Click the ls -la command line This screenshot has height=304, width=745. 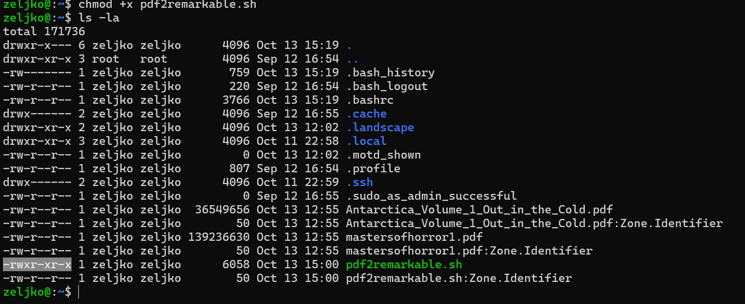pos(98,18)
